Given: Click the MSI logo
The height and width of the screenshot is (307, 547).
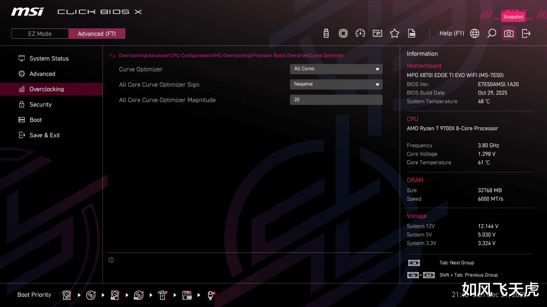Looking at the screenshot, I should coord(27,12).
